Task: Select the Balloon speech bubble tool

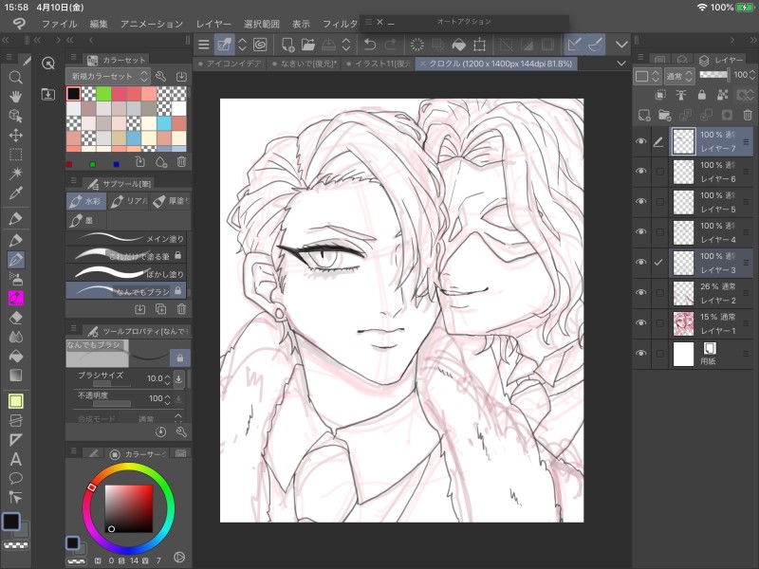Action: click(15, 478)
